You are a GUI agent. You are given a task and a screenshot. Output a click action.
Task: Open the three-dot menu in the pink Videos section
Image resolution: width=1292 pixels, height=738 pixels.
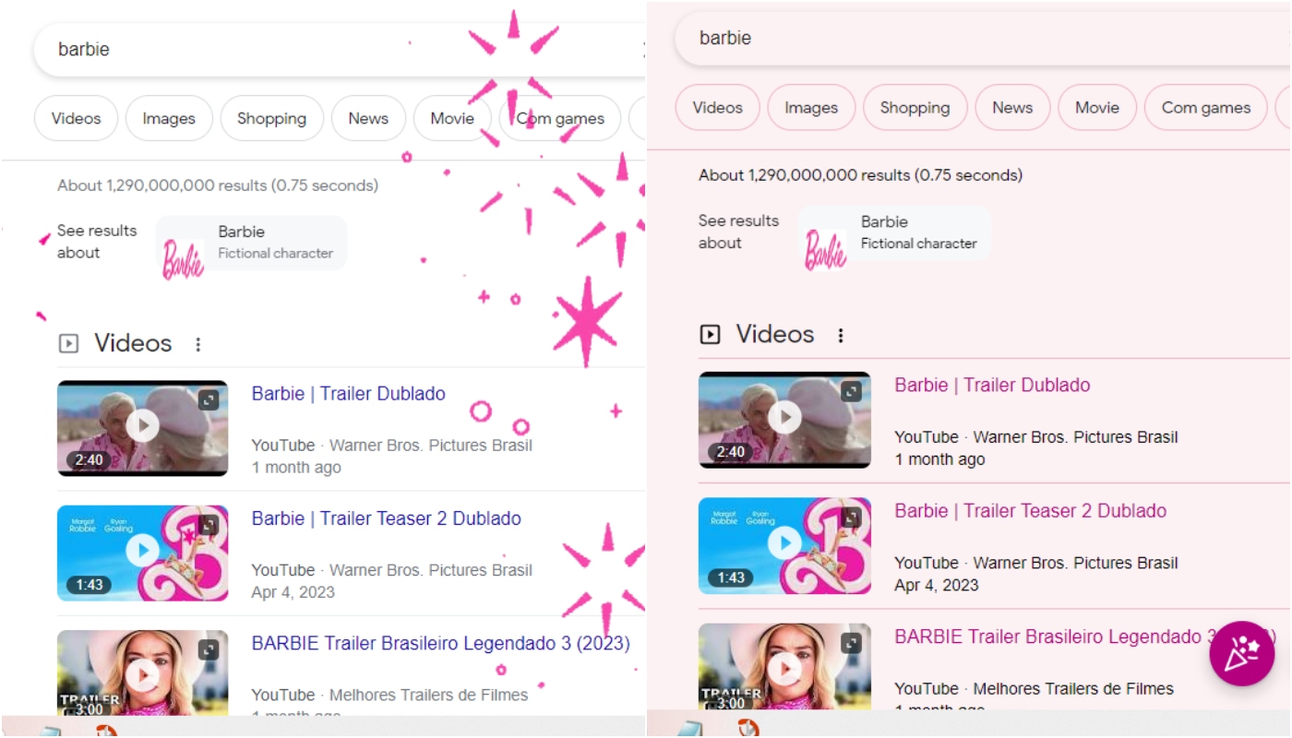coord(840,334)
